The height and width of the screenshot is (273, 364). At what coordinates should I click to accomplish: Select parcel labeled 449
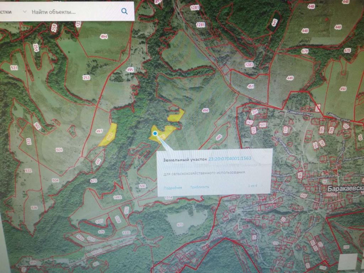coord(290,78)
